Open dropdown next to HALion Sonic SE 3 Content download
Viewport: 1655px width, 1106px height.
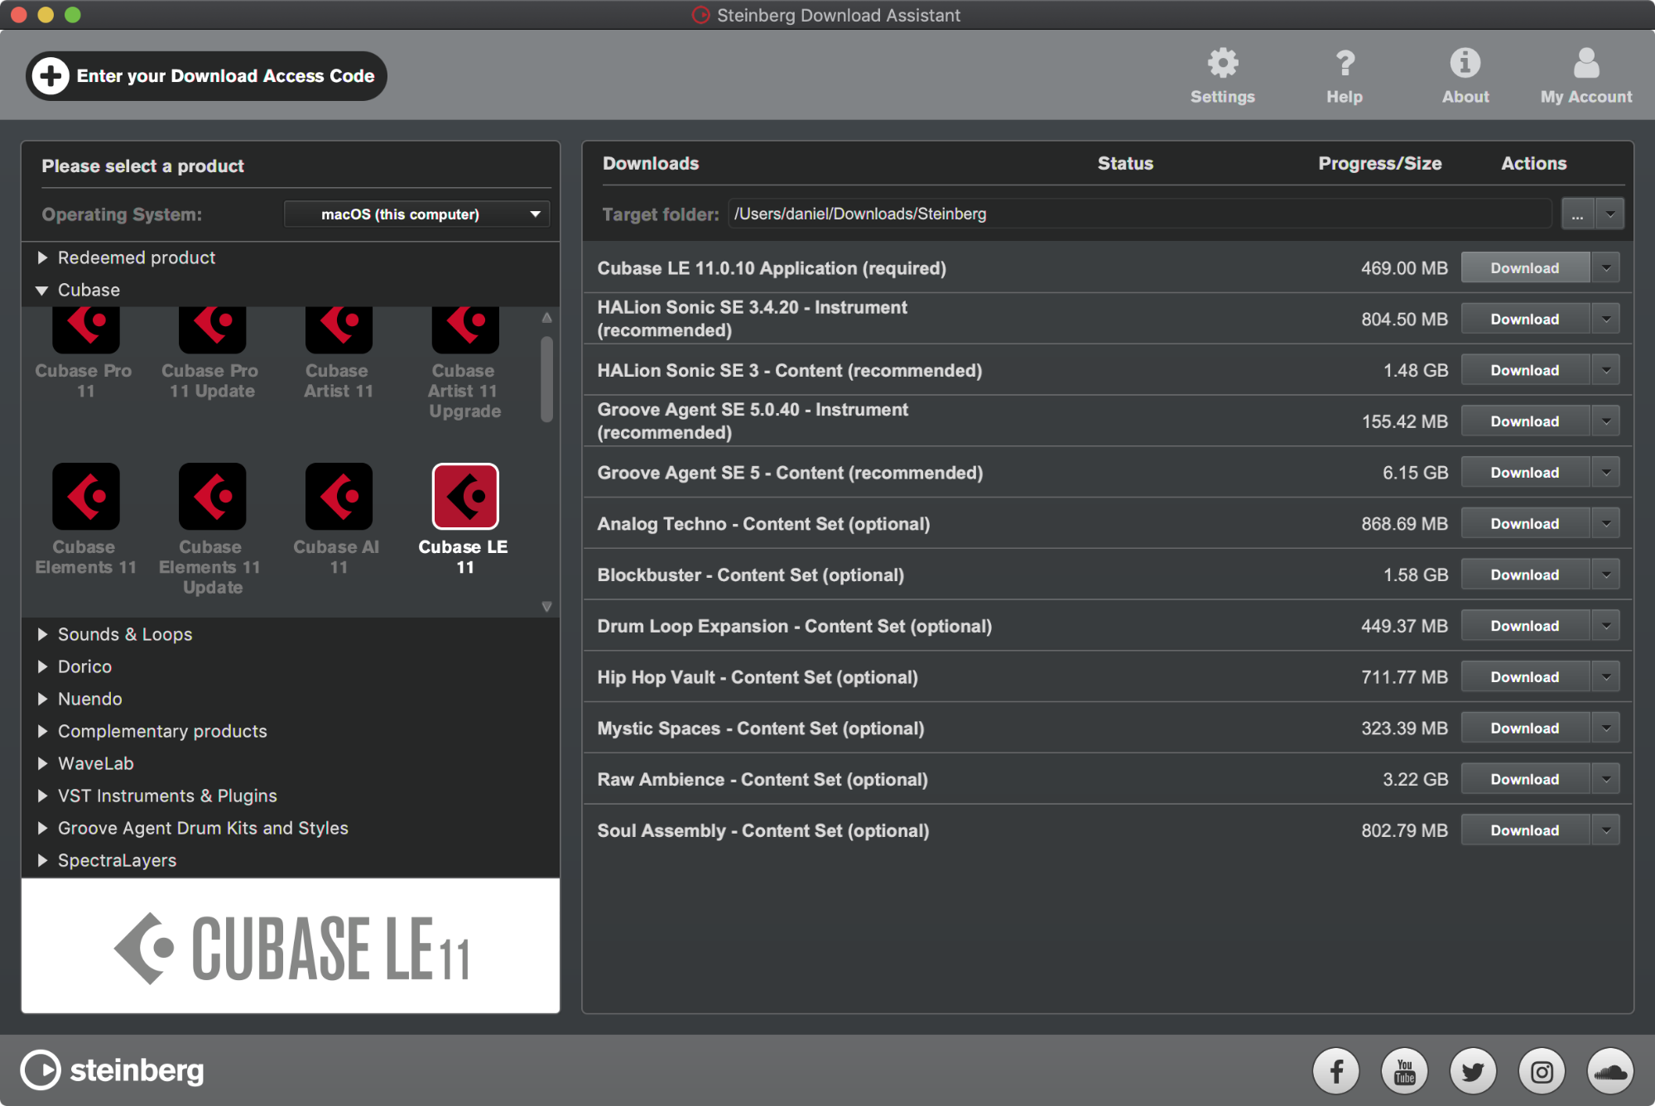[x=1606, y=370]
